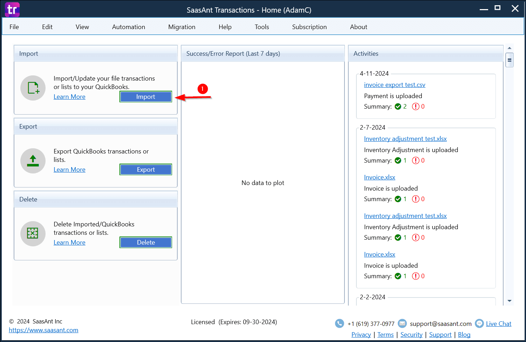Viewport: 526px width, 342px height.
Task: Open the Terms link
Action: [385, 335]
